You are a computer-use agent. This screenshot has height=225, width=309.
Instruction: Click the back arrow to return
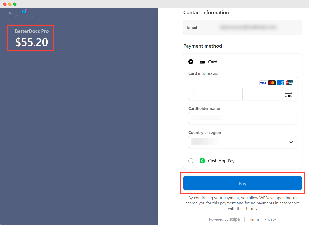[10, 13]
